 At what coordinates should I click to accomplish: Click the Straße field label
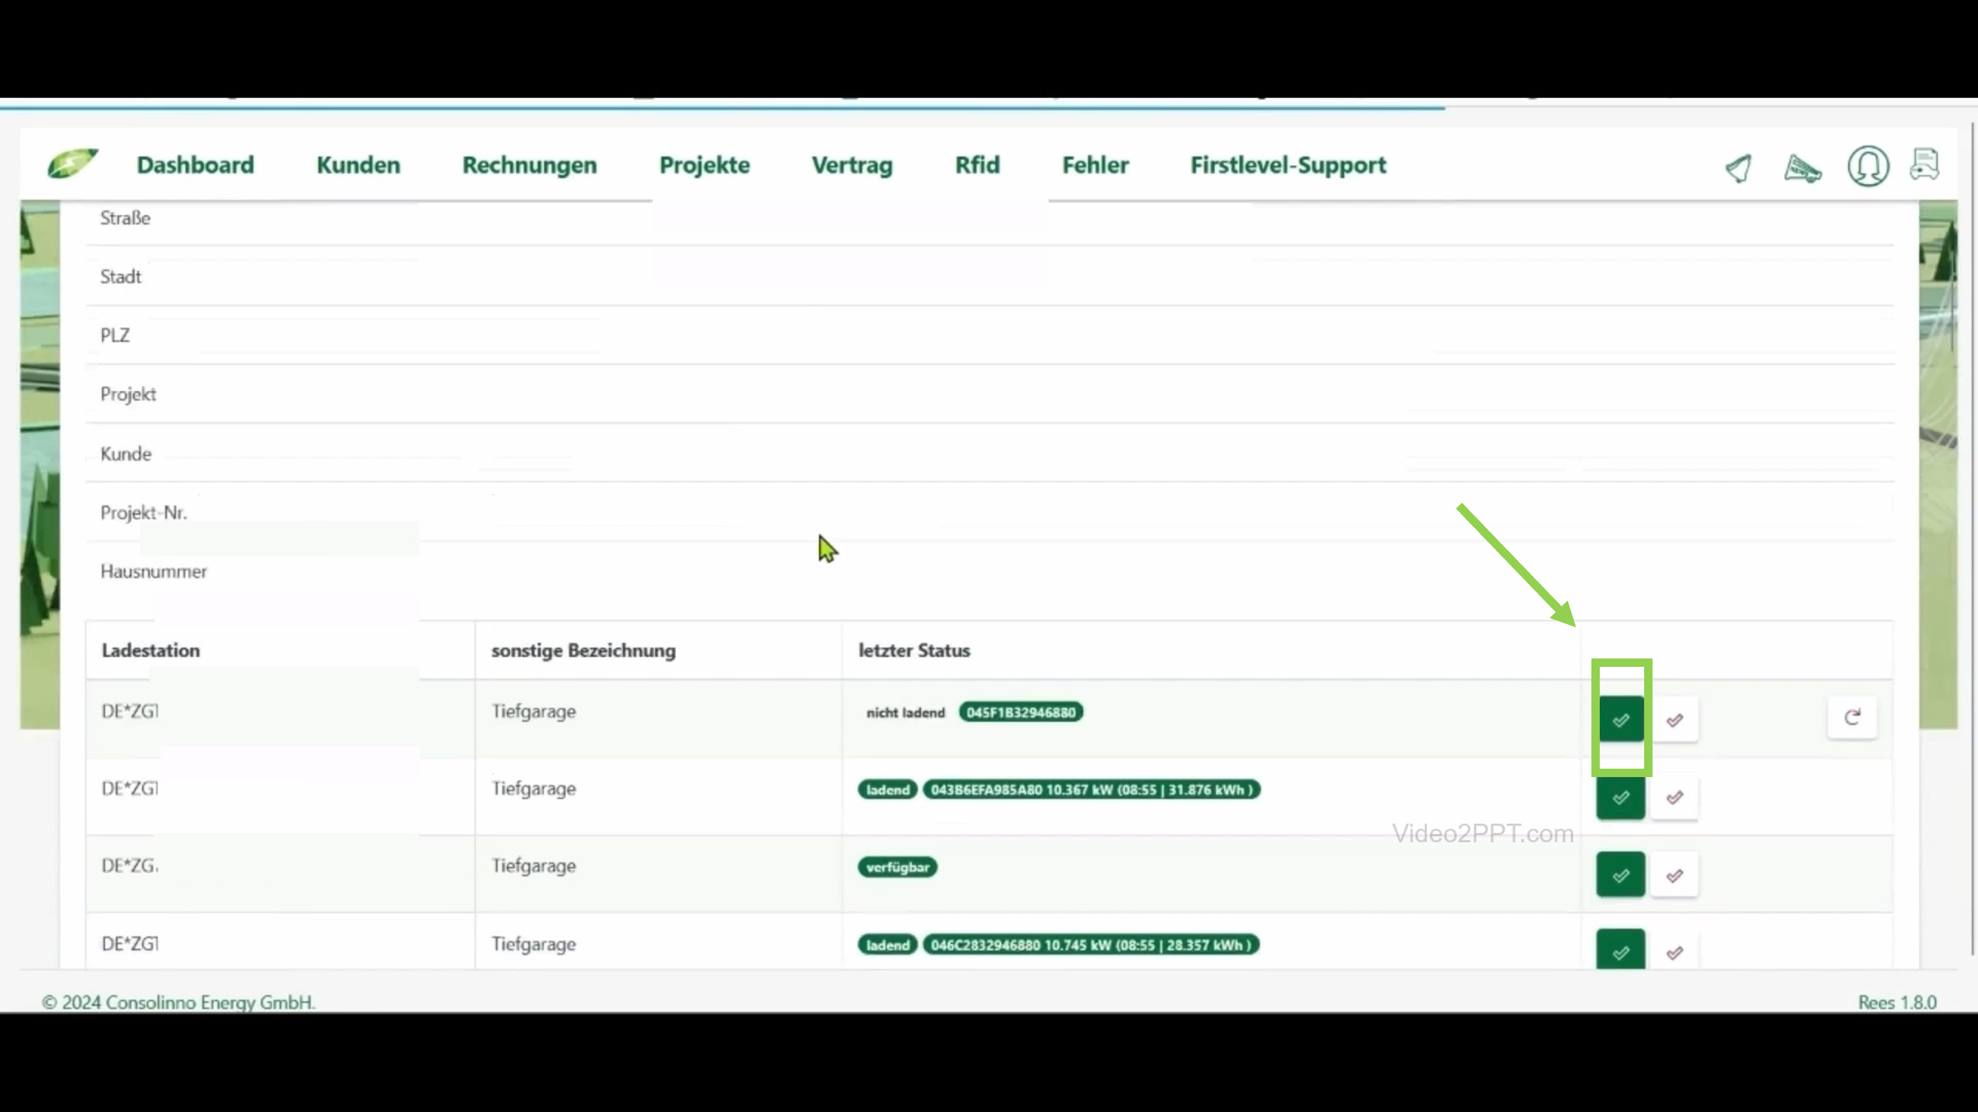(x=125, y=218)
